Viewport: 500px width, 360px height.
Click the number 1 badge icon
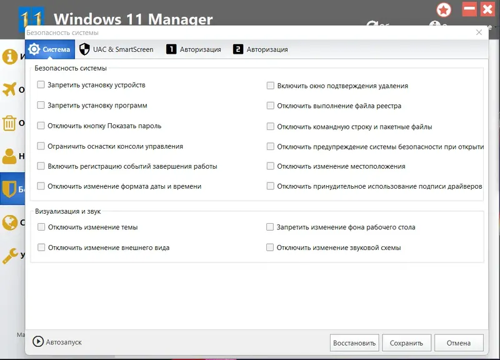(x=171, y=49)
